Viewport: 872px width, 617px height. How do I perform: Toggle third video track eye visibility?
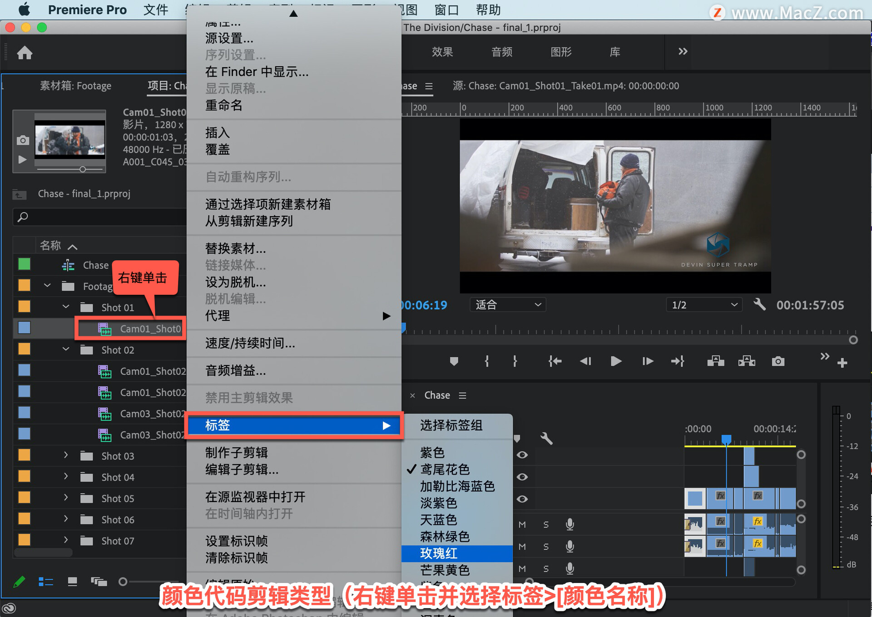point(522,499)
